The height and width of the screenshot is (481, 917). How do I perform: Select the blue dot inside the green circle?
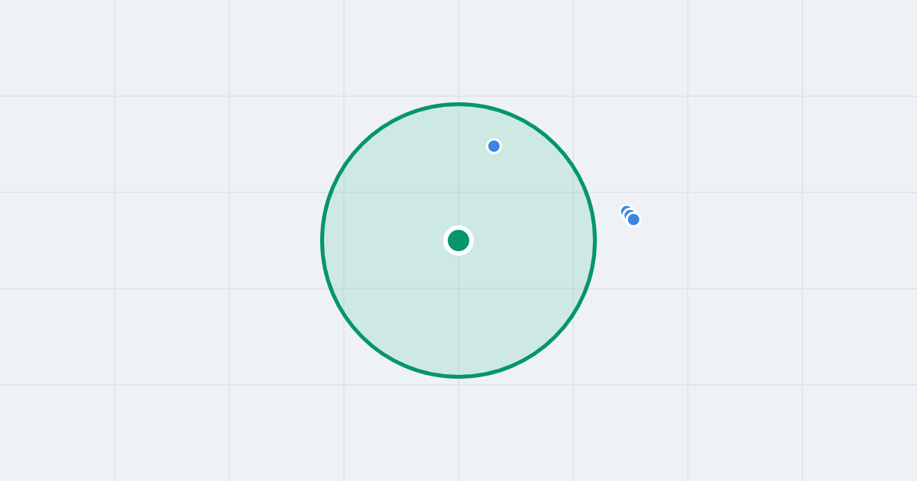pos(494,146)
